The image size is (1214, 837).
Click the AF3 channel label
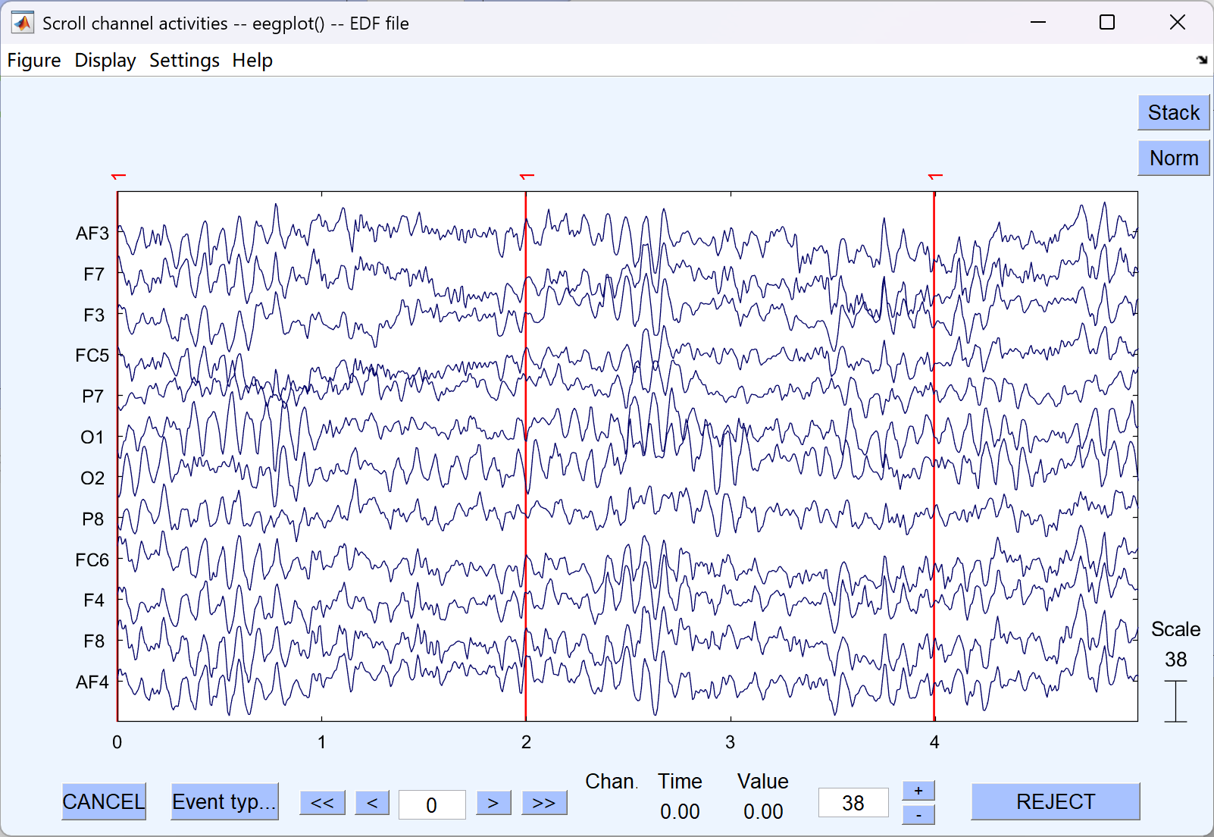(92, 234)
